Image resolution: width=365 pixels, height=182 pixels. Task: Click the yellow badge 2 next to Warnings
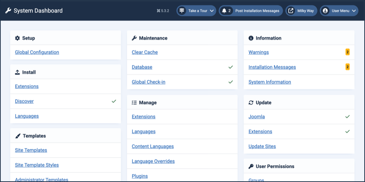(348, 52)
